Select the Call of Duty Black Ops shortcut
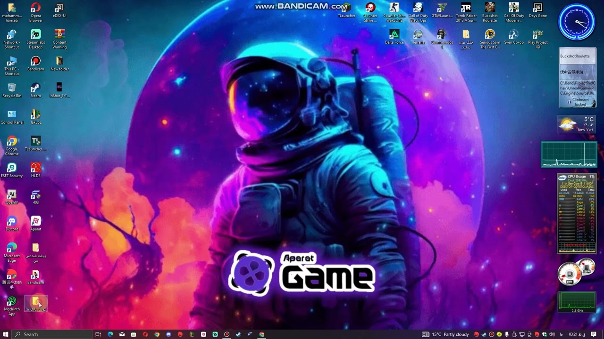Viewport: 604px width, 339px height. click(x=418, y=12)
